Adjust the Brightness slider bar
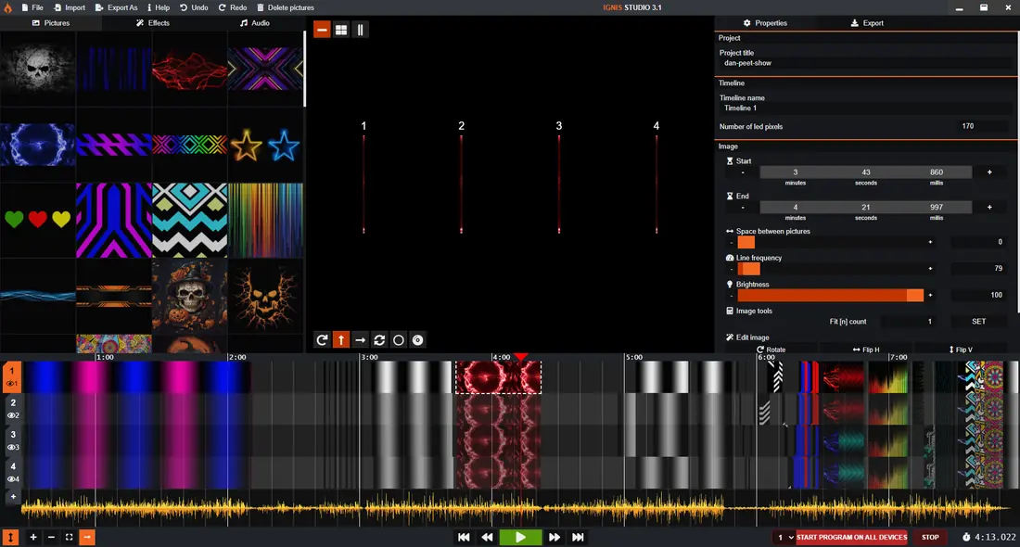The image size is (1020, 547). pos(830,296)
